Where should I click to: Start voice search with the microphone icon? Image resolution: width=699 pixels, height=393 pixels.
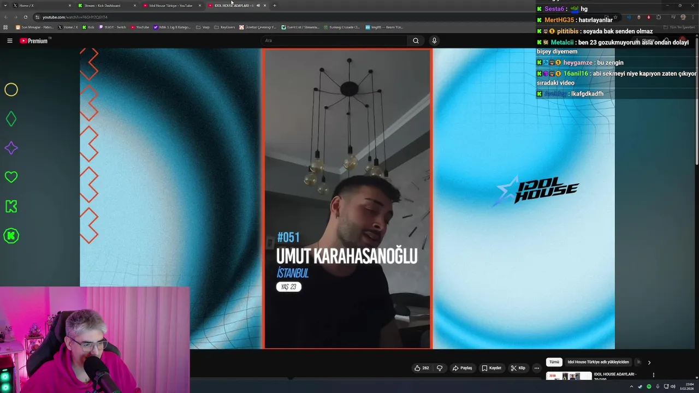coord(434,40)
